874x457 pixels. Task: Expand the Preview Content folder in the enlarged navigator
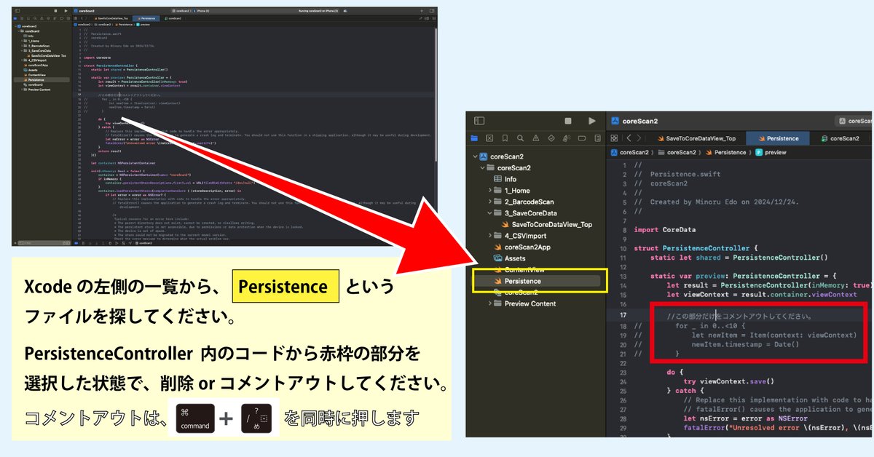tap(490, 303)
